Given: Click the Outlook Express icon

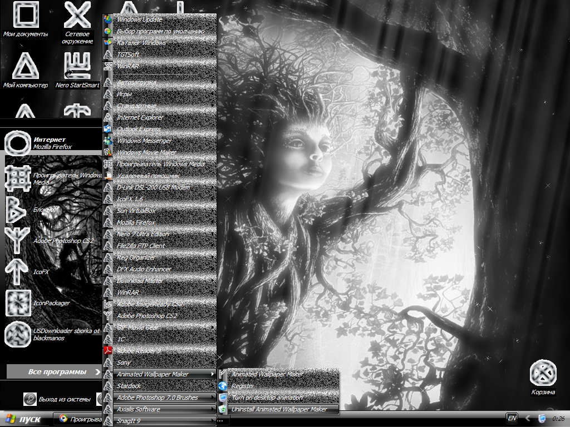Looking at the screenshot, I should 107,129.
